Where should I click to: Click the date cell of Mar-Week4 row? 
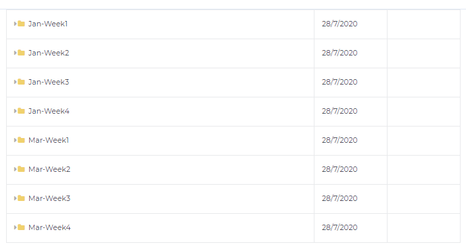[351, 227]
